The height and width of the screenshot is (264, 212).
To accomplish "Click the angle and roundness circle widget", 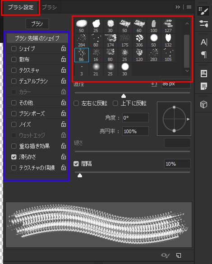I will tap(174, 119).
